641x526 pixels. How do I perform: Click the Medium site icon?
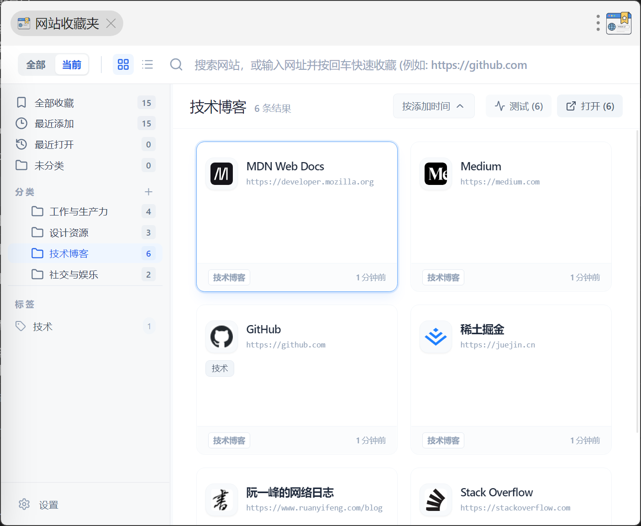(x=436, y=174)
